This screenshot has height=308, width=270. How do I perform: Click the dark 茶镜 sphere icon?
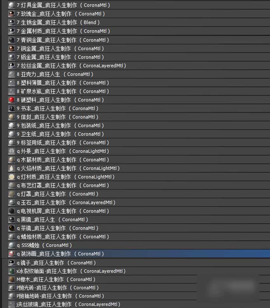[x=12, y=228]
